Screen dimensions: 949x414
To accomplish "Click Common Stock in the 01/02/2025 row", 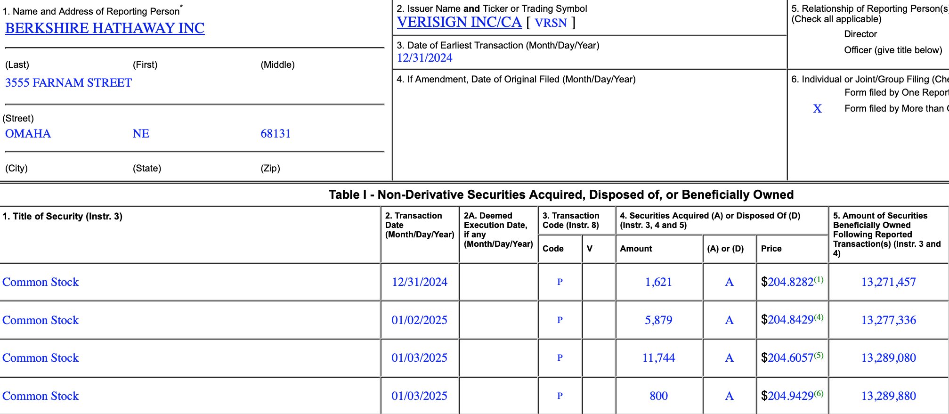I will click(x=41, y=320).
